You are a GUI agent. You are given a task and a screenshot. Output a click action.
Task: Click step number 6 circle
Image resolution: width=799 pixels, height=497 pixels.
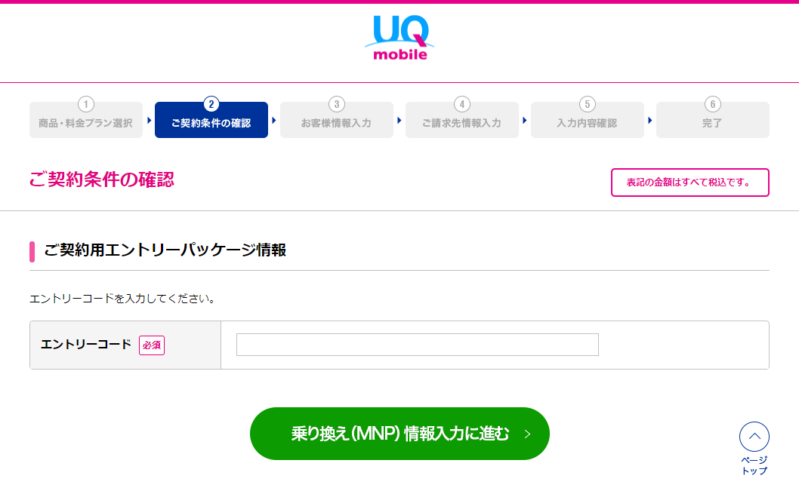[x=712, y=104]
